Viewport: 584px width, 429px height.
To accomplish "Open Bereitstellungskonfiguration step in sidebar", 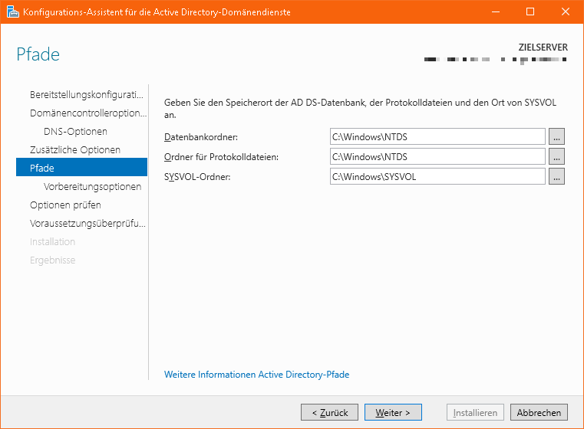I will (86, 95).
